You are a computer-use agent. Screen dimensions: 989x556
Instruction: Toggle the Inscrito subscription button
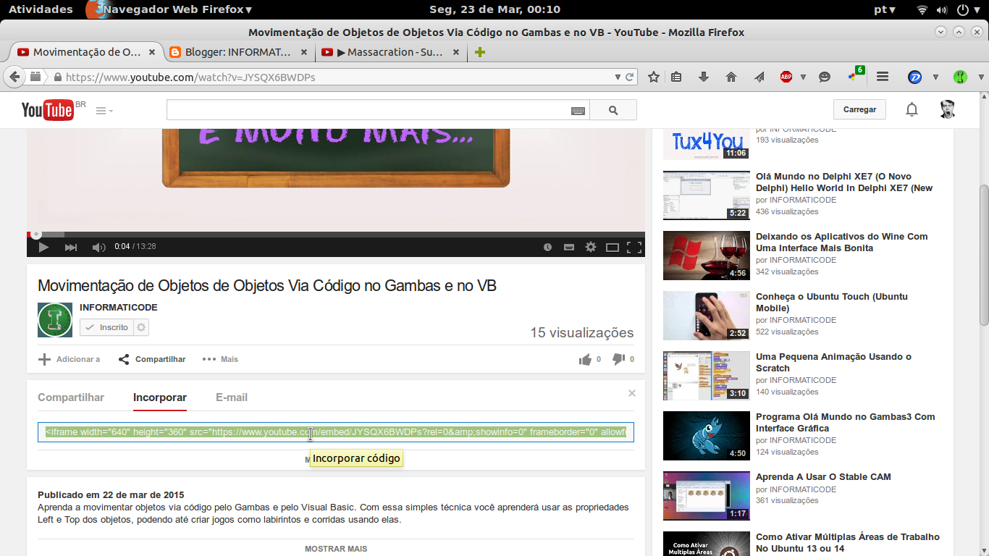click(x=106, y=327)
